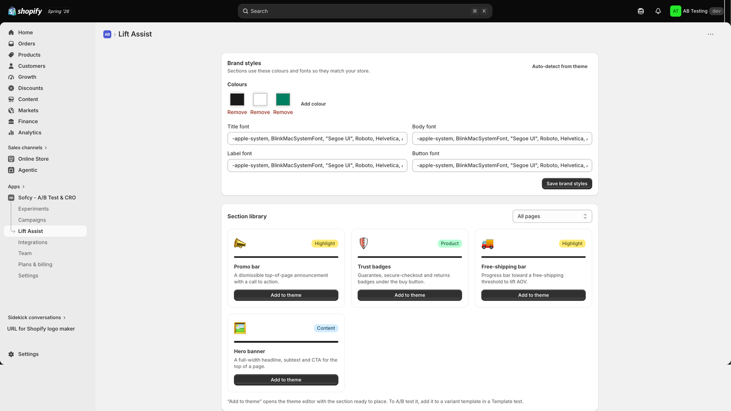Image resolution: width=731 pixels, height=411 pixels.
Task: Open Campaigns in Sofcy menu
Action: pos(32,220)
